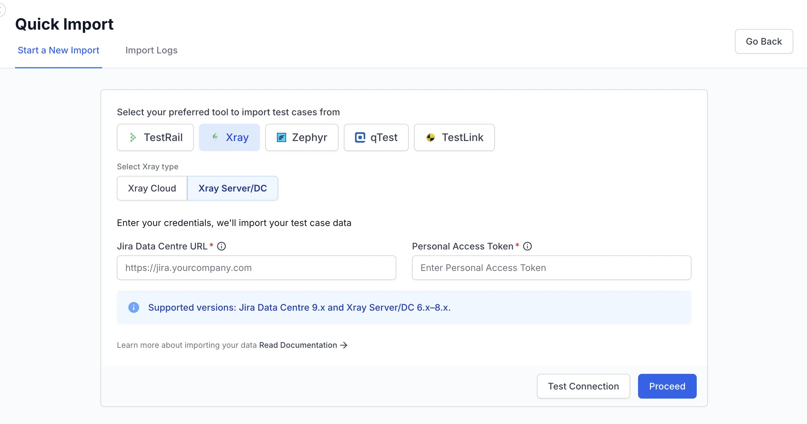Click the arrow icon after Read Documentation
The image size is (807, 424).
[344, 345]
